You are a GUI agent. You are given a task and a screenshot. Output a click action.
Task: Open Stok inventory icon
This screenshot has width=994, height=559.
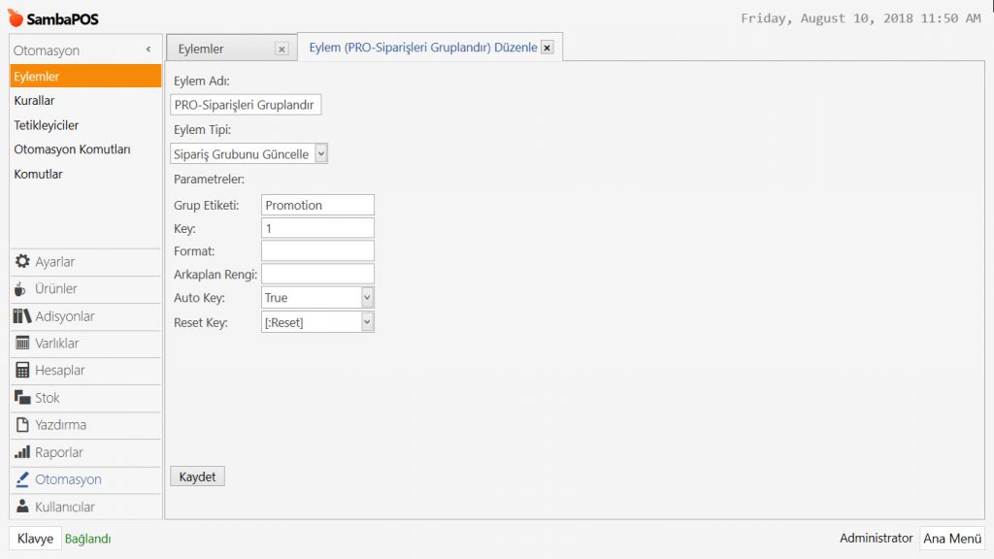(x=22, y=397)
